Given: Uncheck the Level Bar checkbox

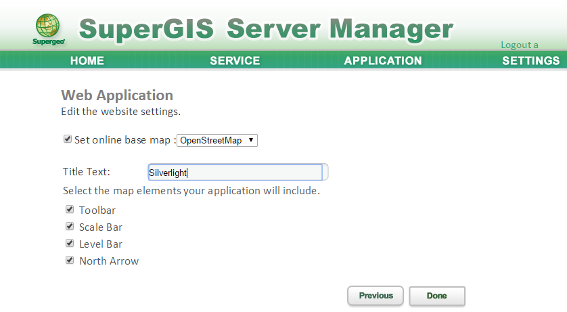Looking at the screenshot, I should point(70,243).
